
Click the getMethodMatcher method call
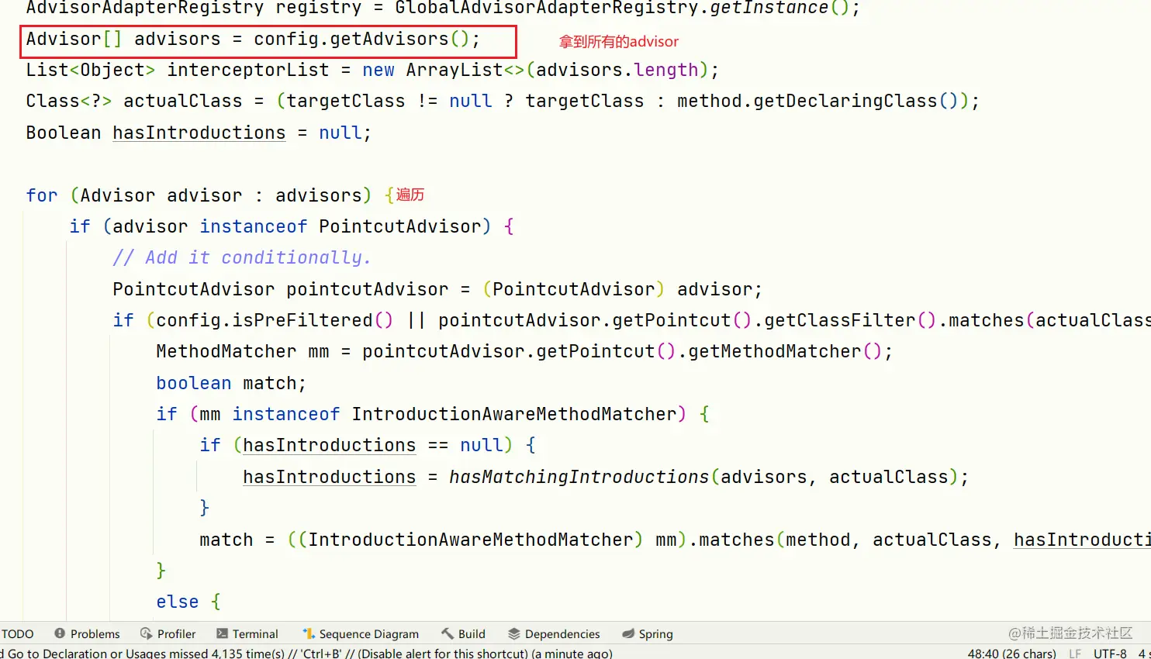(774, 351)
